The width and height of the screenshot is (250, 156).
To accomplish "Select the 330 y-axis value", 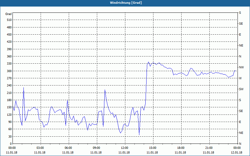I will (x=9, y=64).
